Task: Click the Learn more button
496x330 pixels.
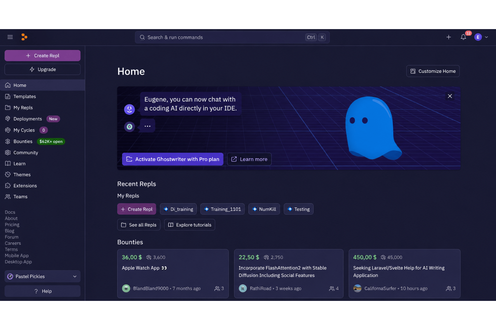Action: click(249, 159)
